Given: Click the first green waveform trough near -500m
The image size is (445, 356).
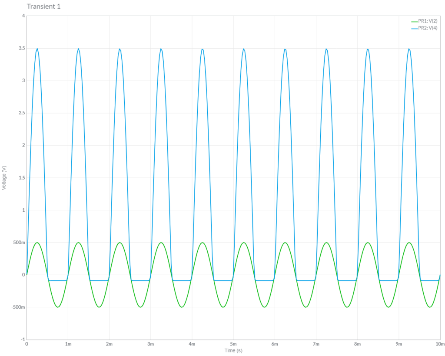Looking at the screenshot, I should coord(58,307).
